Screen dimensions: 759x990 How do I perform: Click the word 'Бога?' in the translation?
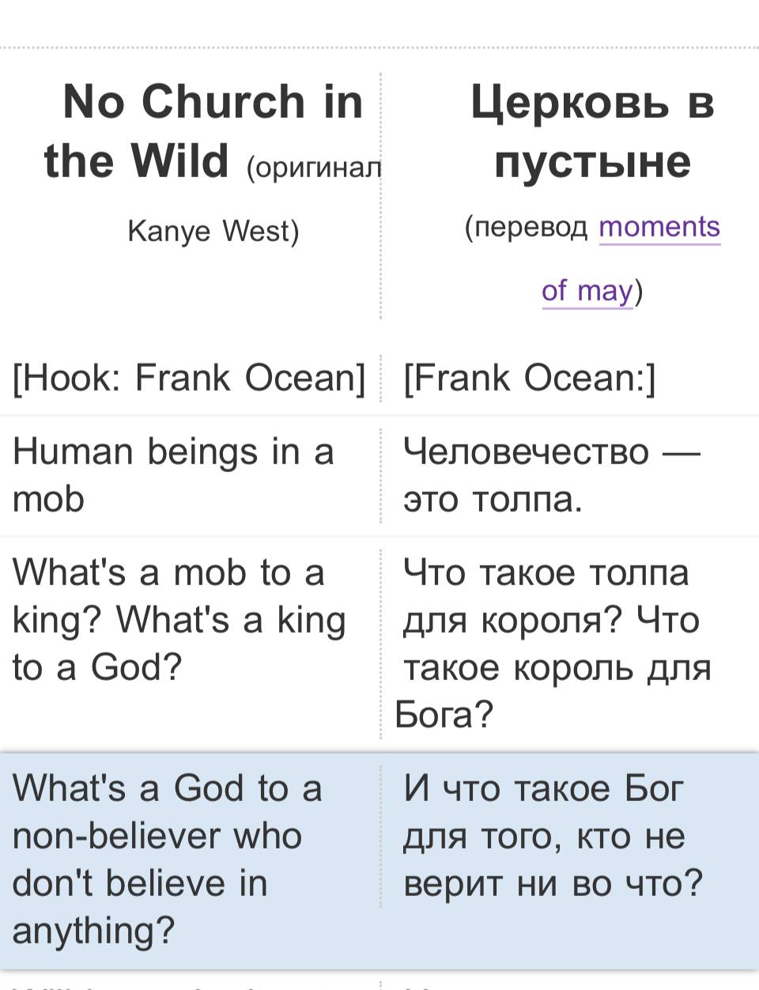(444, 715)
